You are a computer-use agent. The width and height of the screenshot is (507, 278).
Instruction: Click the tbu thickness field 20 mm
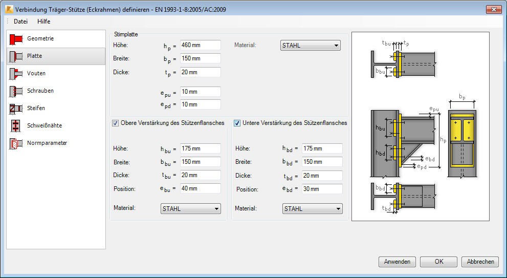tap(201, 175)
